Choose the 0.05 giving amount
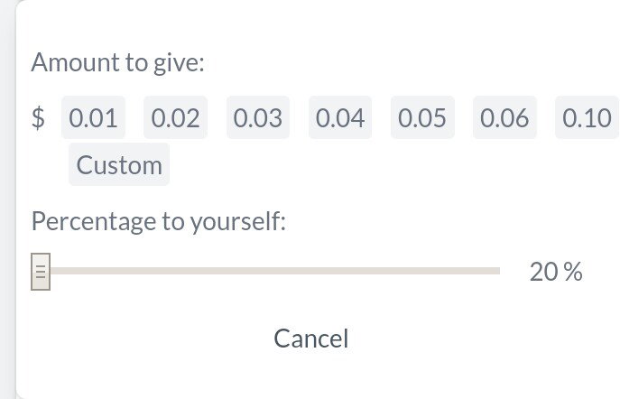 422,117
